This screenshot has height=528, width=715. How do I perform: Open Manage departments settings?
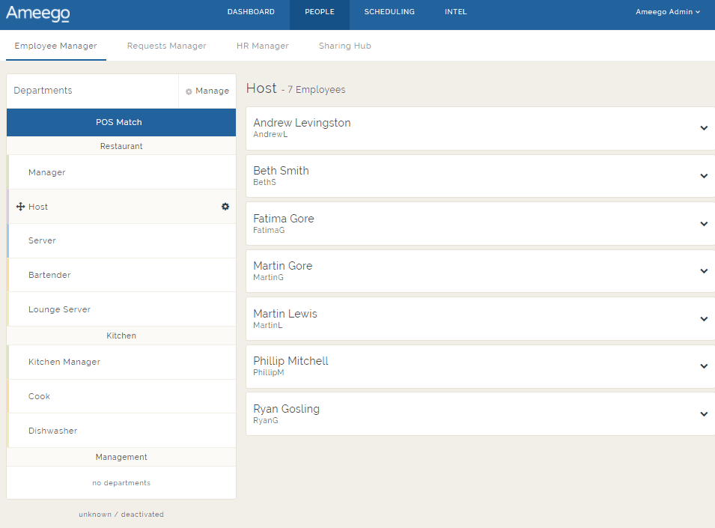pyautogui.click(x=207, y=91)
